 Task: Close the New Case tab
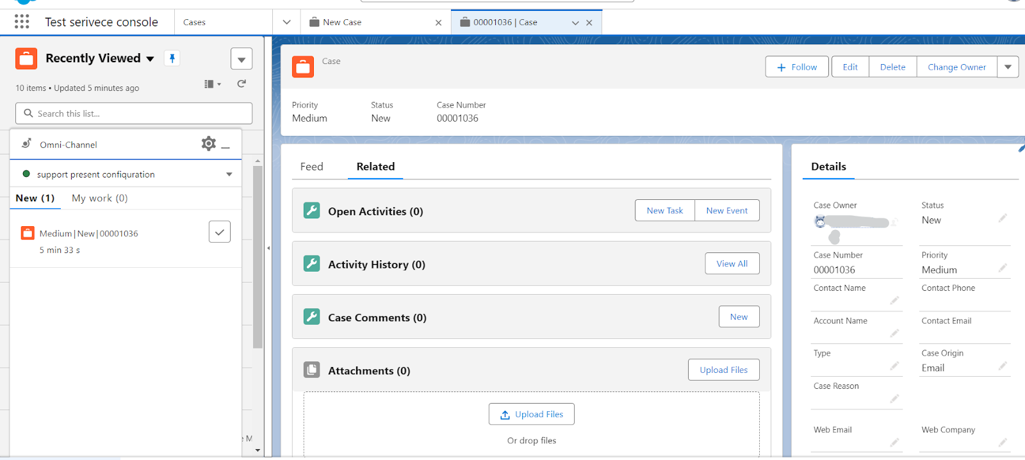tap(438, 22)
